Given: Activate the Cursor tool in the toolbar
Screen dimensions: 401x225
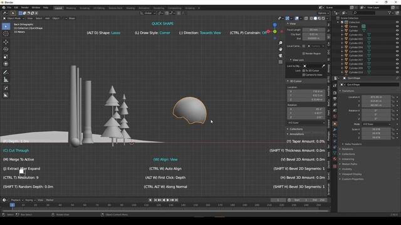Looking at the screenshot, I should tap(6, 34).
